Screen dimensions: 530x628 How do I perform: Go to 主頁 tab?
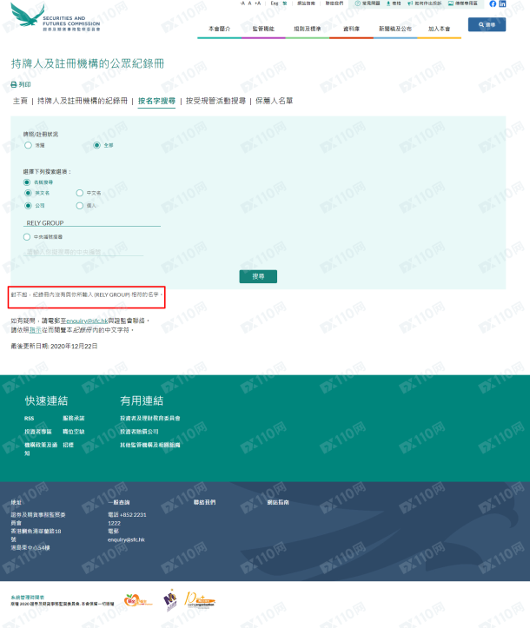(x=20, y=101)
